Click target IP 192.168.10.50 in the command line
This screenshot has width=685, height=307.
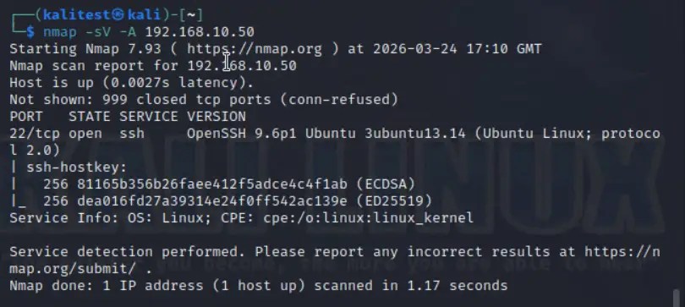200,32
